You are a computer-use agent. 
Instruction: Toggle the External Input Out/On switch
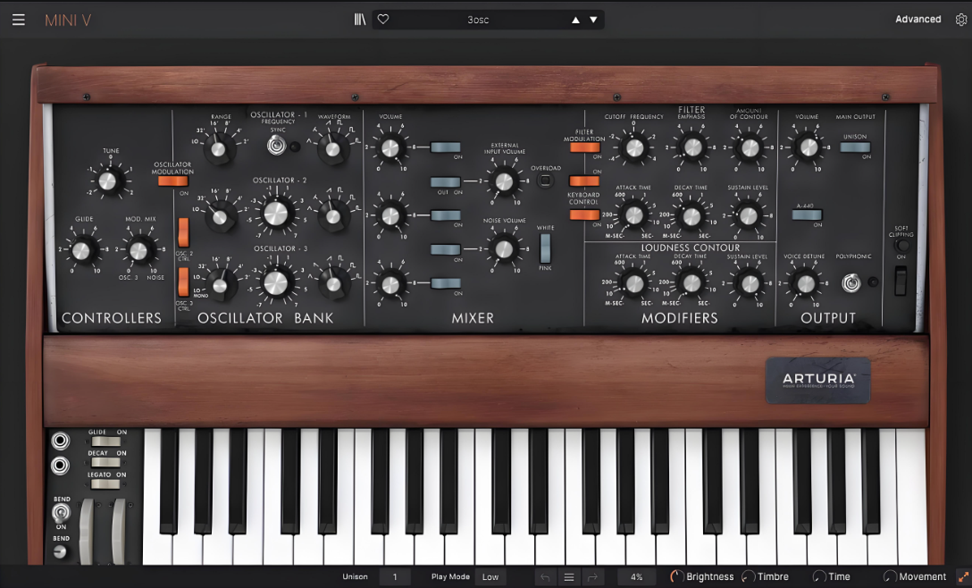[x=446, y=181]
